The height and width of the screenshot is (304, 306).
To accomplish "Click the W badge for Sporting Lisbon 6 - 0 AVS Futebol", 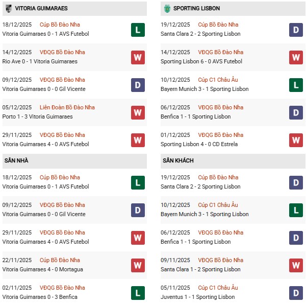I will pyautogui.click(x=297, y=57).
